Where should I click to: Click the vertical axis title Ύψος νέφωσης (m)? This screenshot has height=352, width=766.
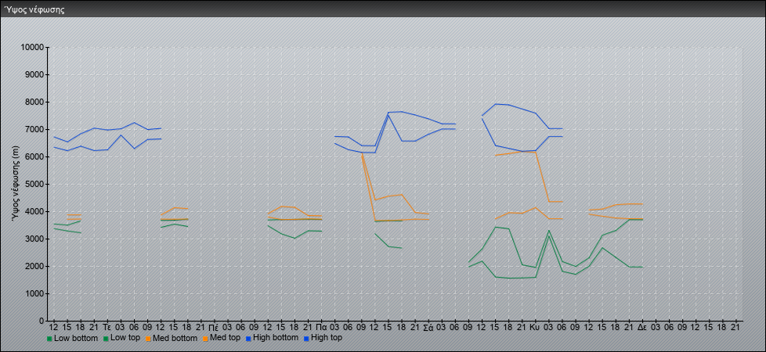(16, 184)
